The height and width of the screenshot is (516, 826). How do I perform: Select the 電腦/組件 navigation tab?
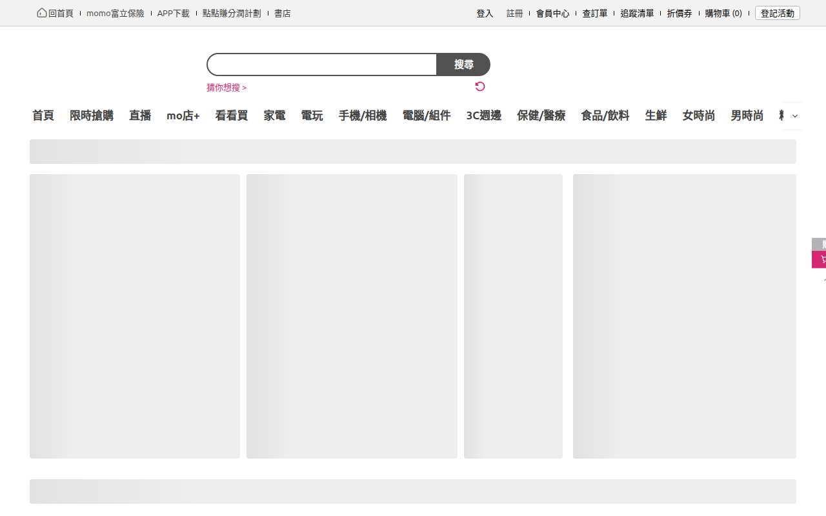(x=427, y=115)
